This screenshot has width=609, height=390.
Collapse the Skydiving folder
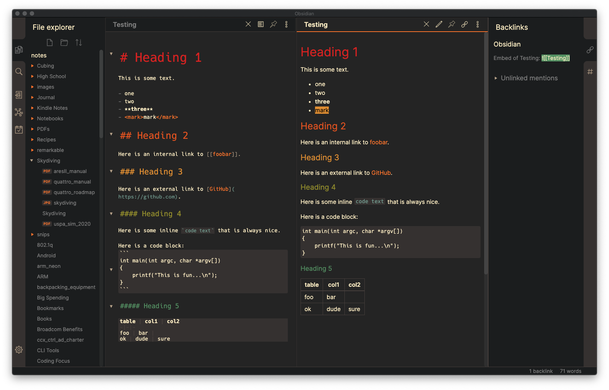(32, 160)
